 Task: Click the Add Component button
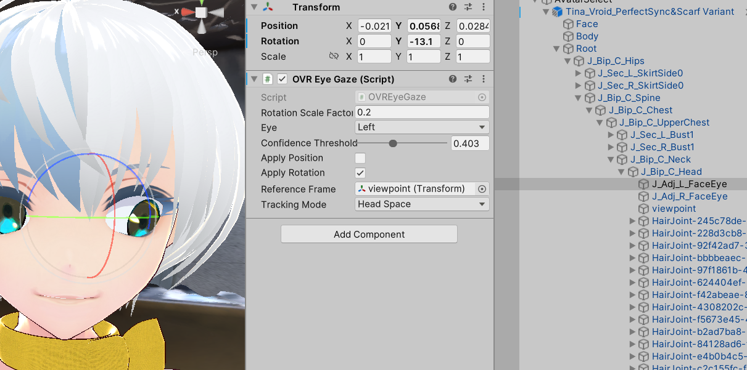pos(369,235)
